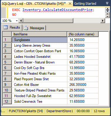Click the editor vertical scroll down arrow

click(x=107, y=17)
